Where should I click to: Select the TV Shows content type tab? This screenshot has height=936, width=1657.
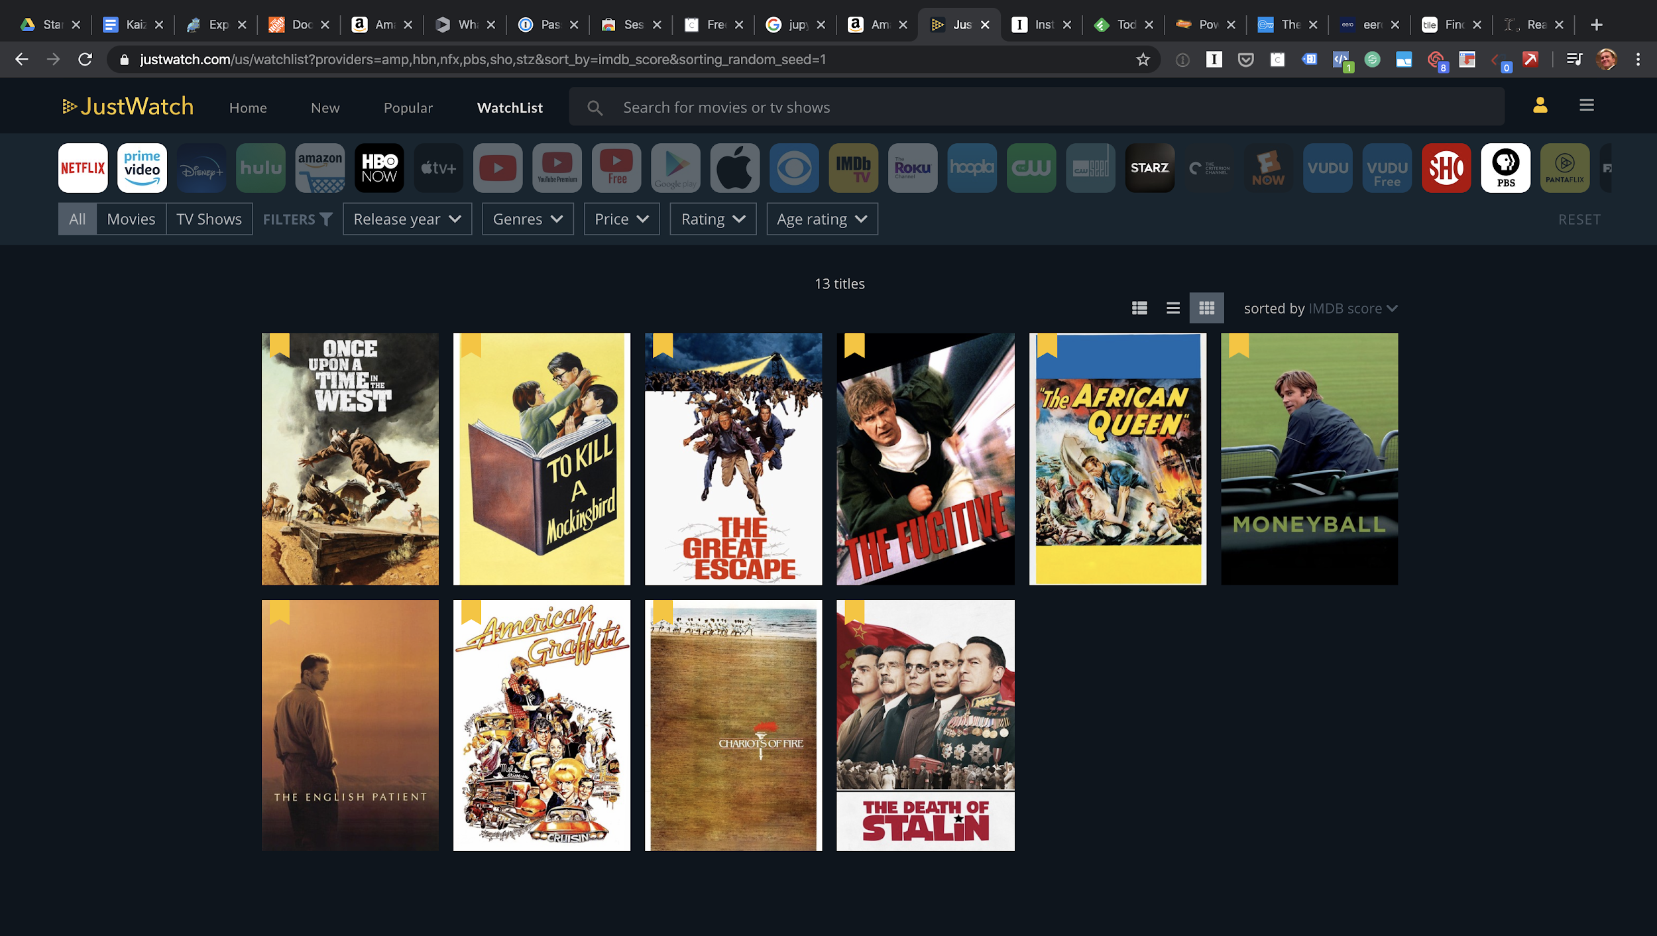click(x=209, y=219)
